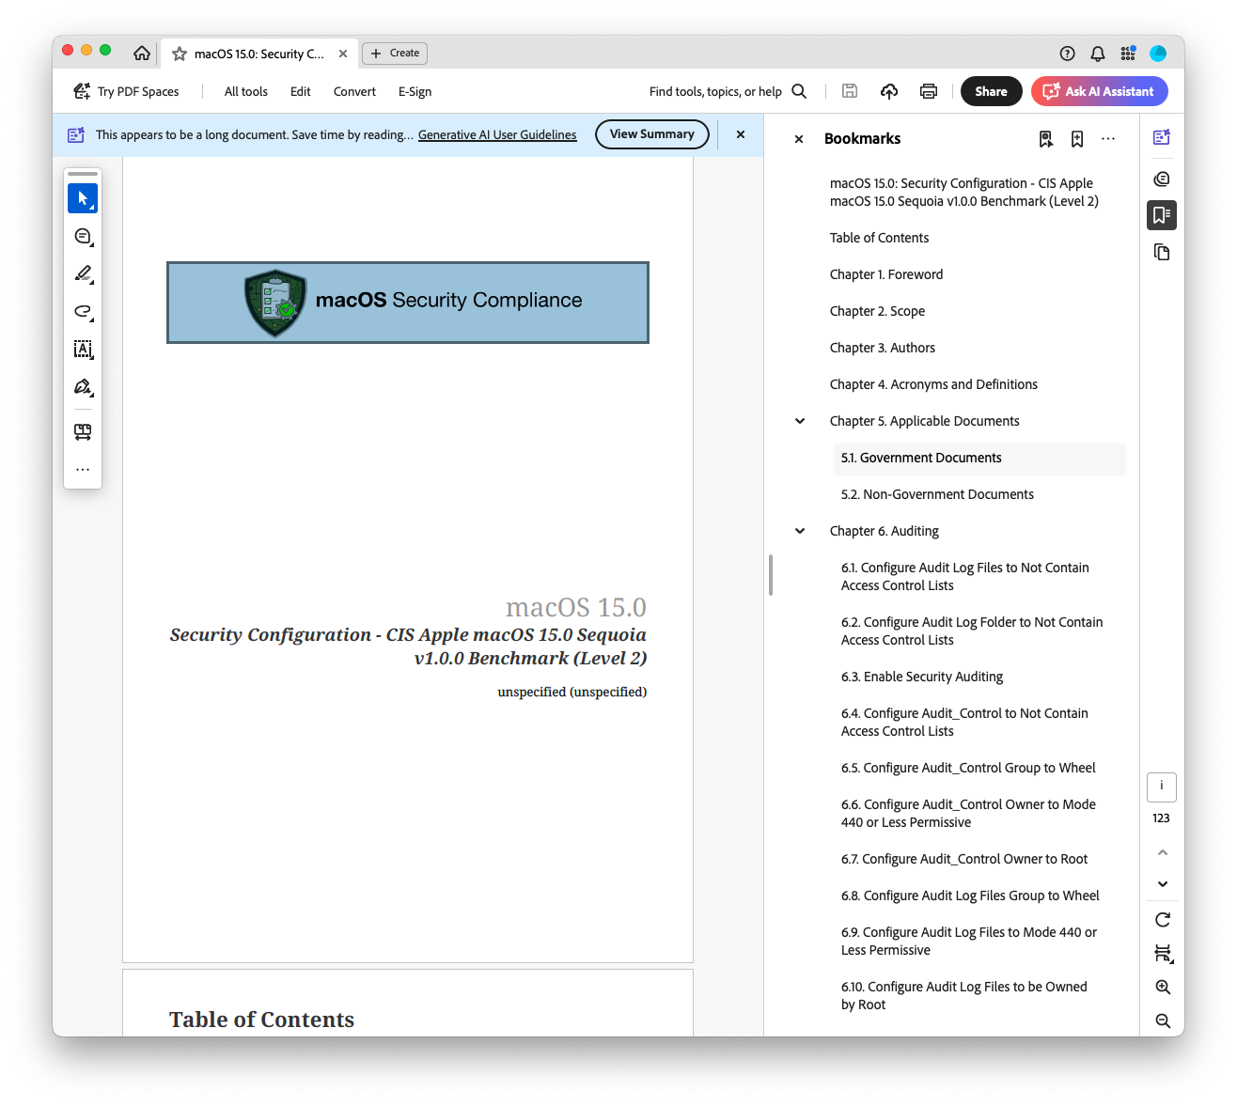Open 6.8. Configure Audit Log Files Group to Wheel
Image resolution: width=1237 pixels, height=1106 pixels.
click(970, 896)
